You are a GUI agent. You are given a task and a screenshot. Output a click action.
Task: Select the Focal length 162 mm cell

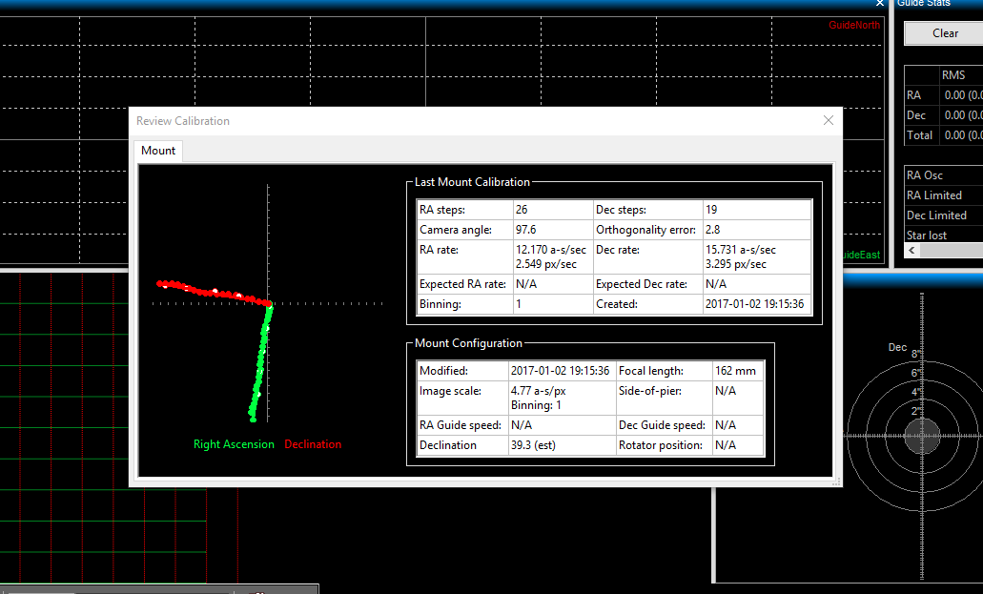(x=737, y=370)
